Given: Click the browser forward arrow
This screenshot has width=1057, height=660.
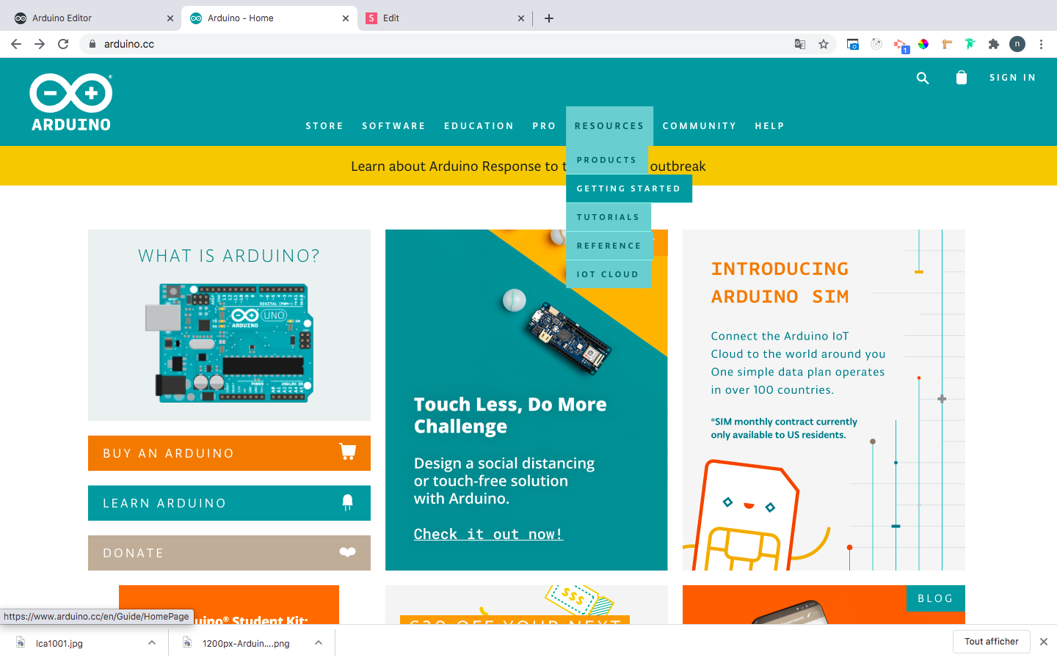Looking at the screenshot, I should tap(40, 44).
